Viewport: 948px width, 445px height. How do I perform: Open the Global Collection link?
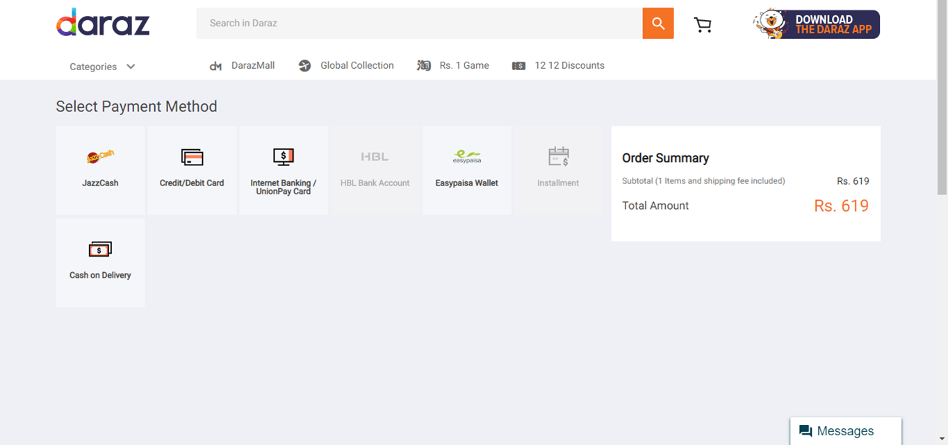(357, 65)
